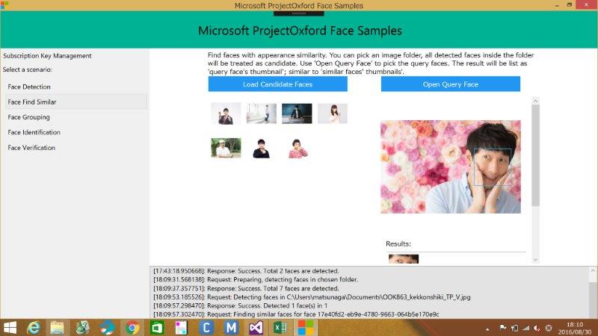Open the taskbar clock showing 18:10

click(x=575, y=328)
